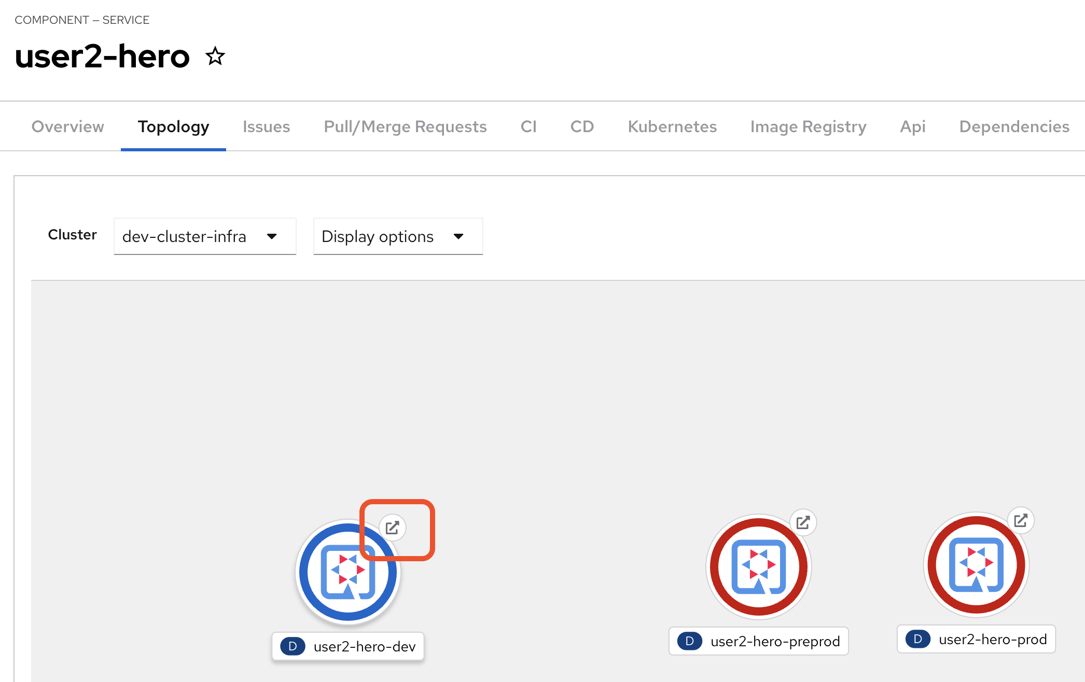Viewport: 1085px width, 682px height.
Task: Star user2-hero as a favorite
Action: (215, 56)
